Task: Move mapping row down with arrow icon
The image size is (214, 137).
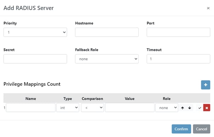Action: point(190,108)
